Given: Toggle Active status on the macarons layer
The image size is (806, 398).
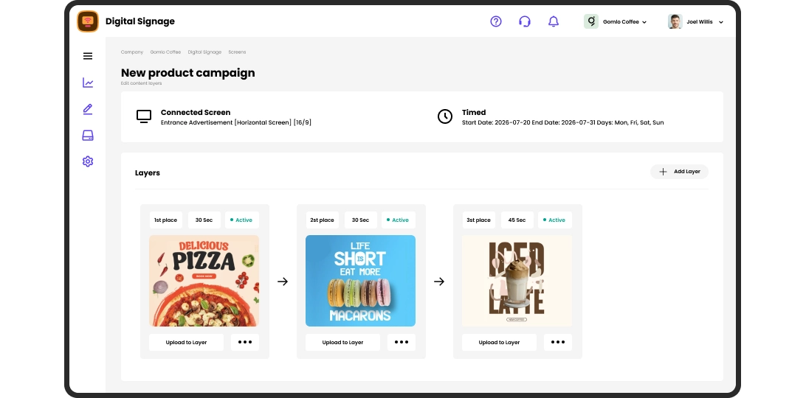Looking at the screenshot, I should click(x=399, y=220).
